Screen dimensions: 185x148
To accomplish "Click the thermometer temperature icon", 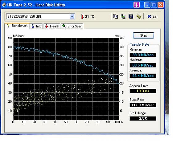I will (x=82, y=16).
